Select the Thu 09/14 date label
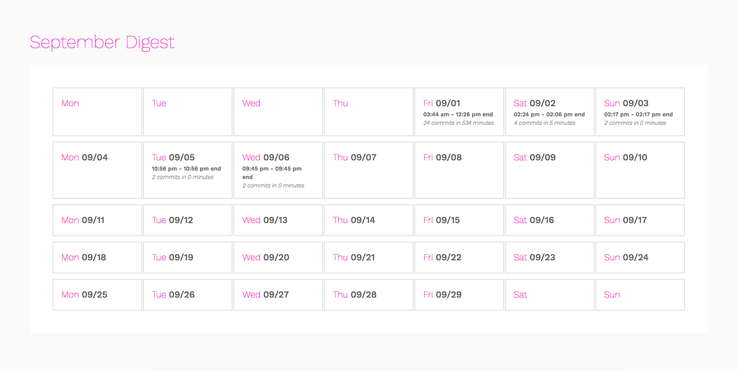 [354, 220]
